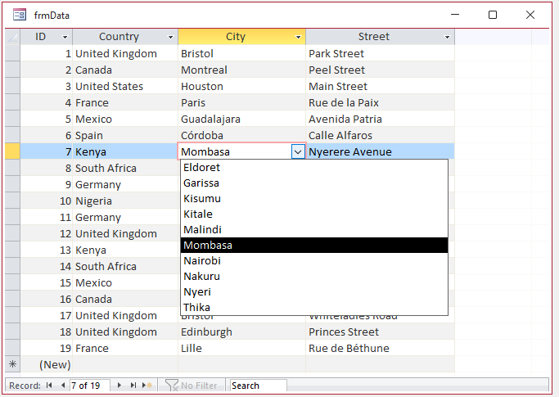Click the frmData form icon in title bar

pyautogui.click(x=20, y=15)
